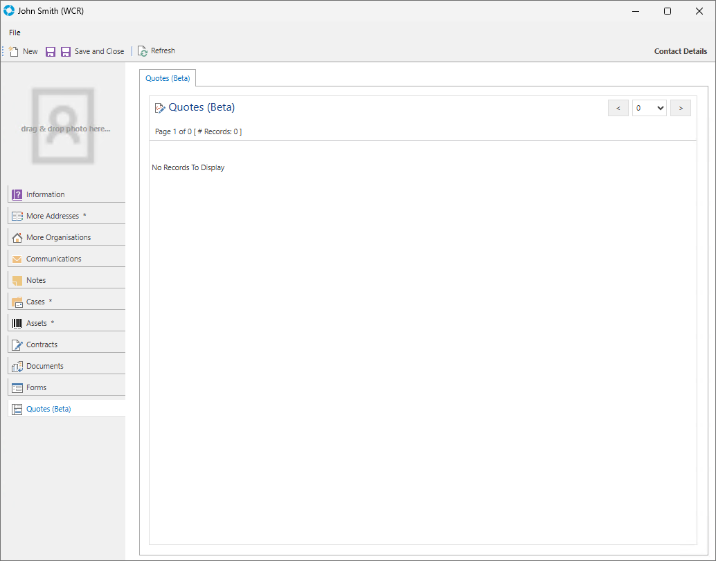Open the page number dropdown
716x561 pixels.
coord(649,108)
